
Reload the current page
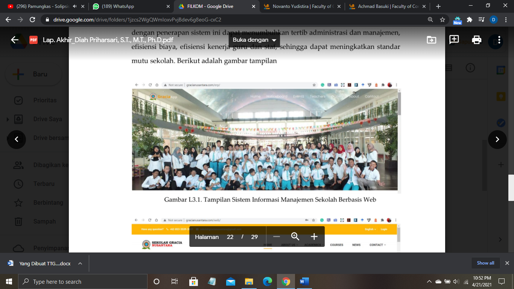[32, 20]
